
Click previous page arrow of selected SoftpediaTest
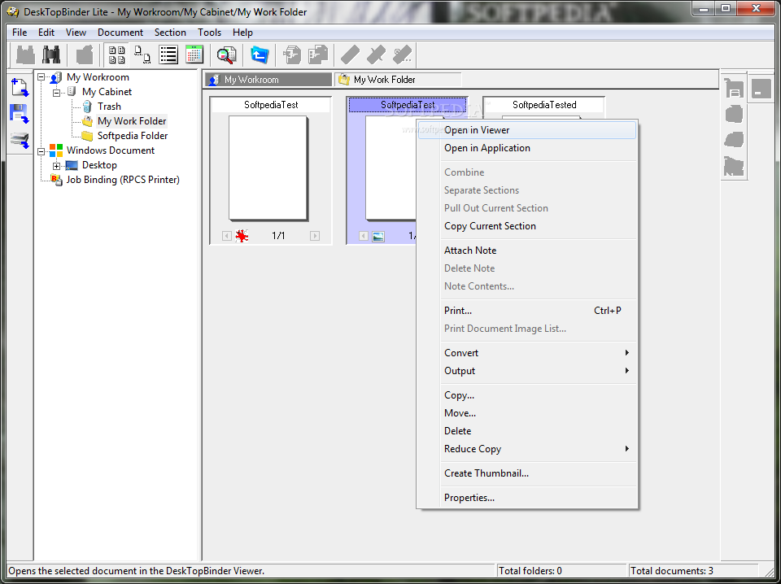coord(364,236)
